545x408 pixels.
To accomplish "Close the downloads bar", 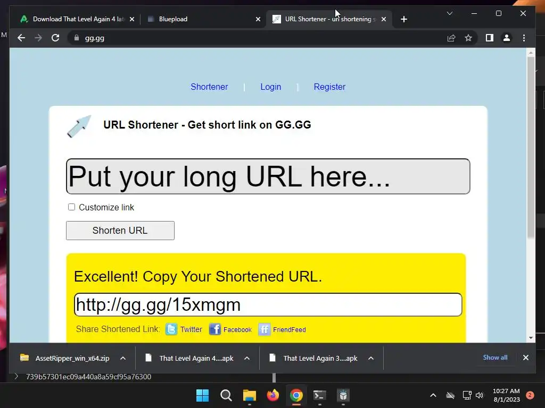I will 525,358.
